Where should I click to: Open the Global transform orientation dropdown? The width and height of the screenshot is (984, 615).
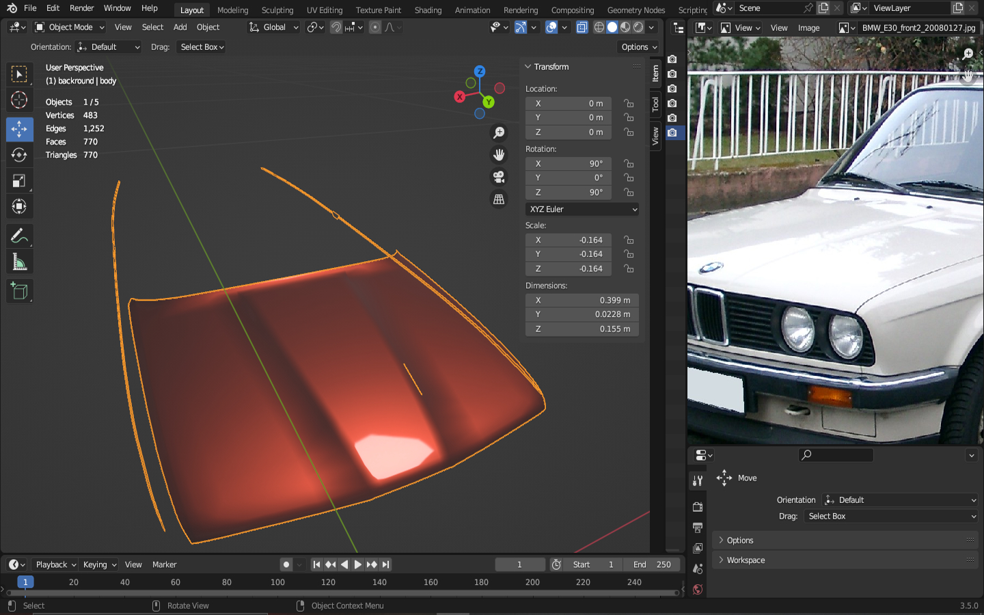274,27
